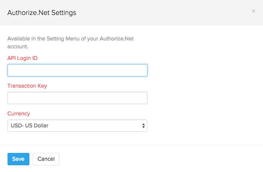The height and width of the screenshot is (172, 263).
Task: Open the Currency dropdown
Action: 77,126
